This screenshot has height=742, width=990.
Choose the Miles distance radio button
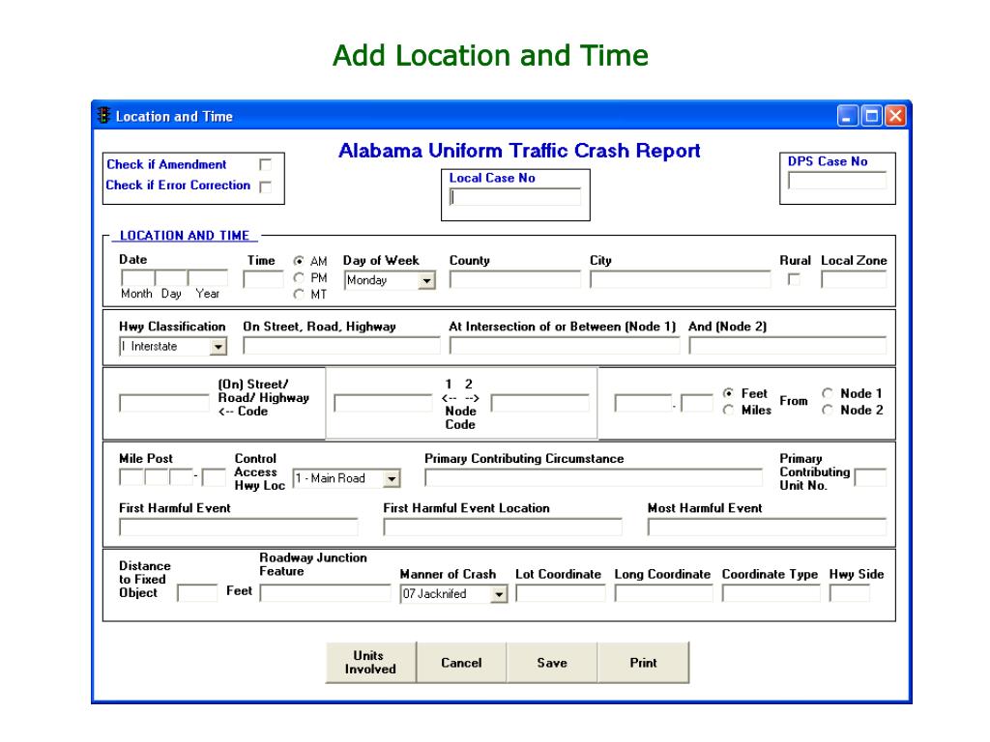pos(728,410)
